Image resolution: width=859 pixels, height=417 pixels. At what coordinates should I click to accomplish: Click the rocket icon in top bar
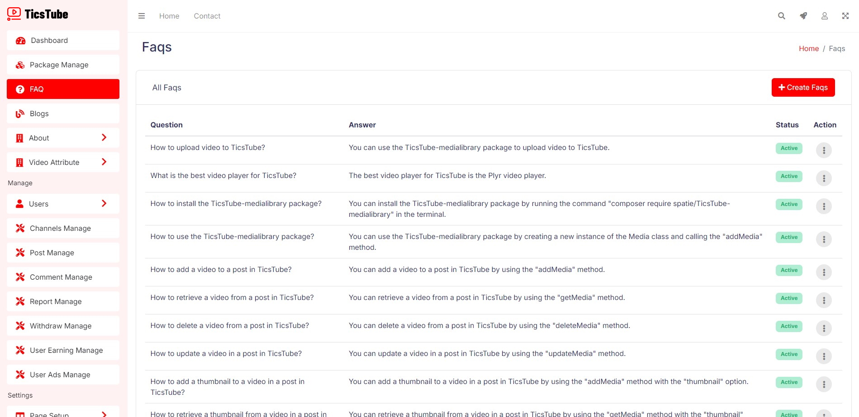(803, 16)
